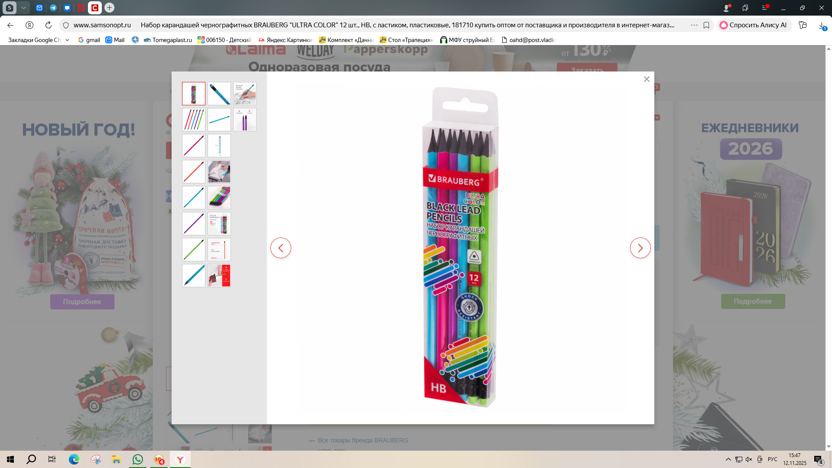Viewport: 832px width, 468px height.
Task: Close the image gallery popup
Action: pyautogui.click(x=647, y=79)
